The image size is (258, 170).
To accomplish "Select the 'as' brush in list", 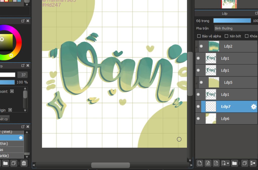I will 12,150.
